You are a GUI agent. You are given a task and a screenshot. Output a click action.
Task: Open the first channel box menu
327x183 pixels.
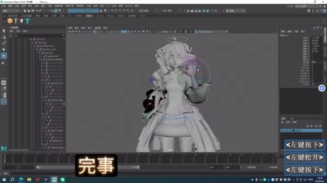click(x=283, y=31)
